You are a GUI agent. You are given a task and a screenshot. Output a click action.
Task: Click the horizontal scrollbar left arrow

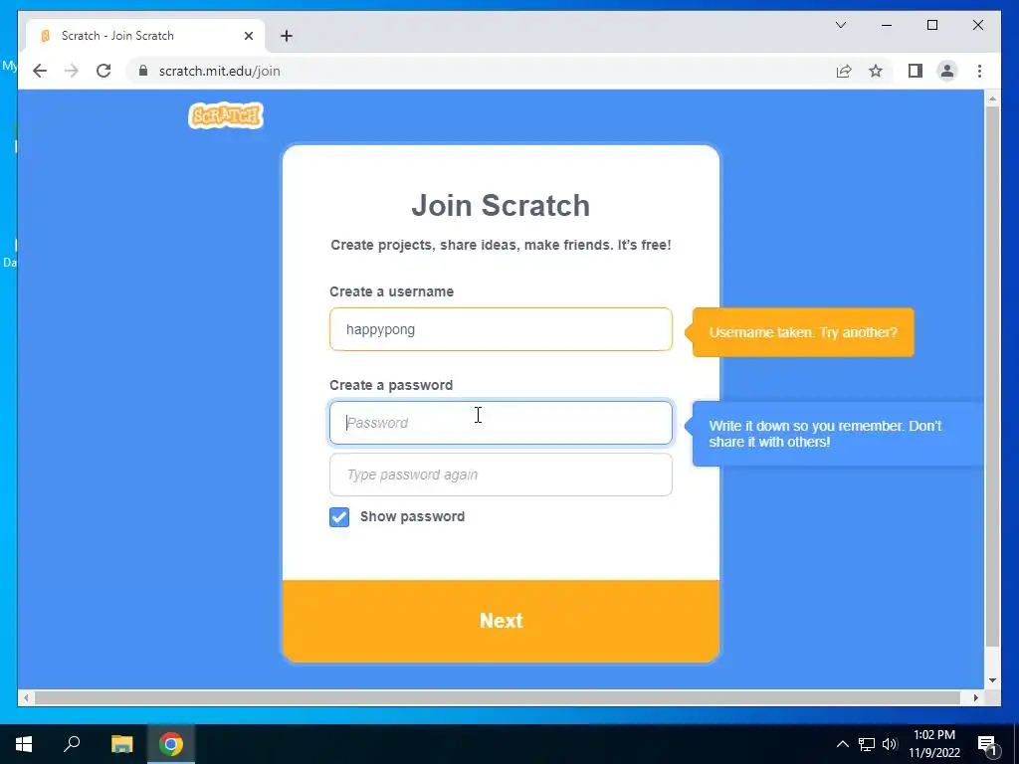point(26,697)
